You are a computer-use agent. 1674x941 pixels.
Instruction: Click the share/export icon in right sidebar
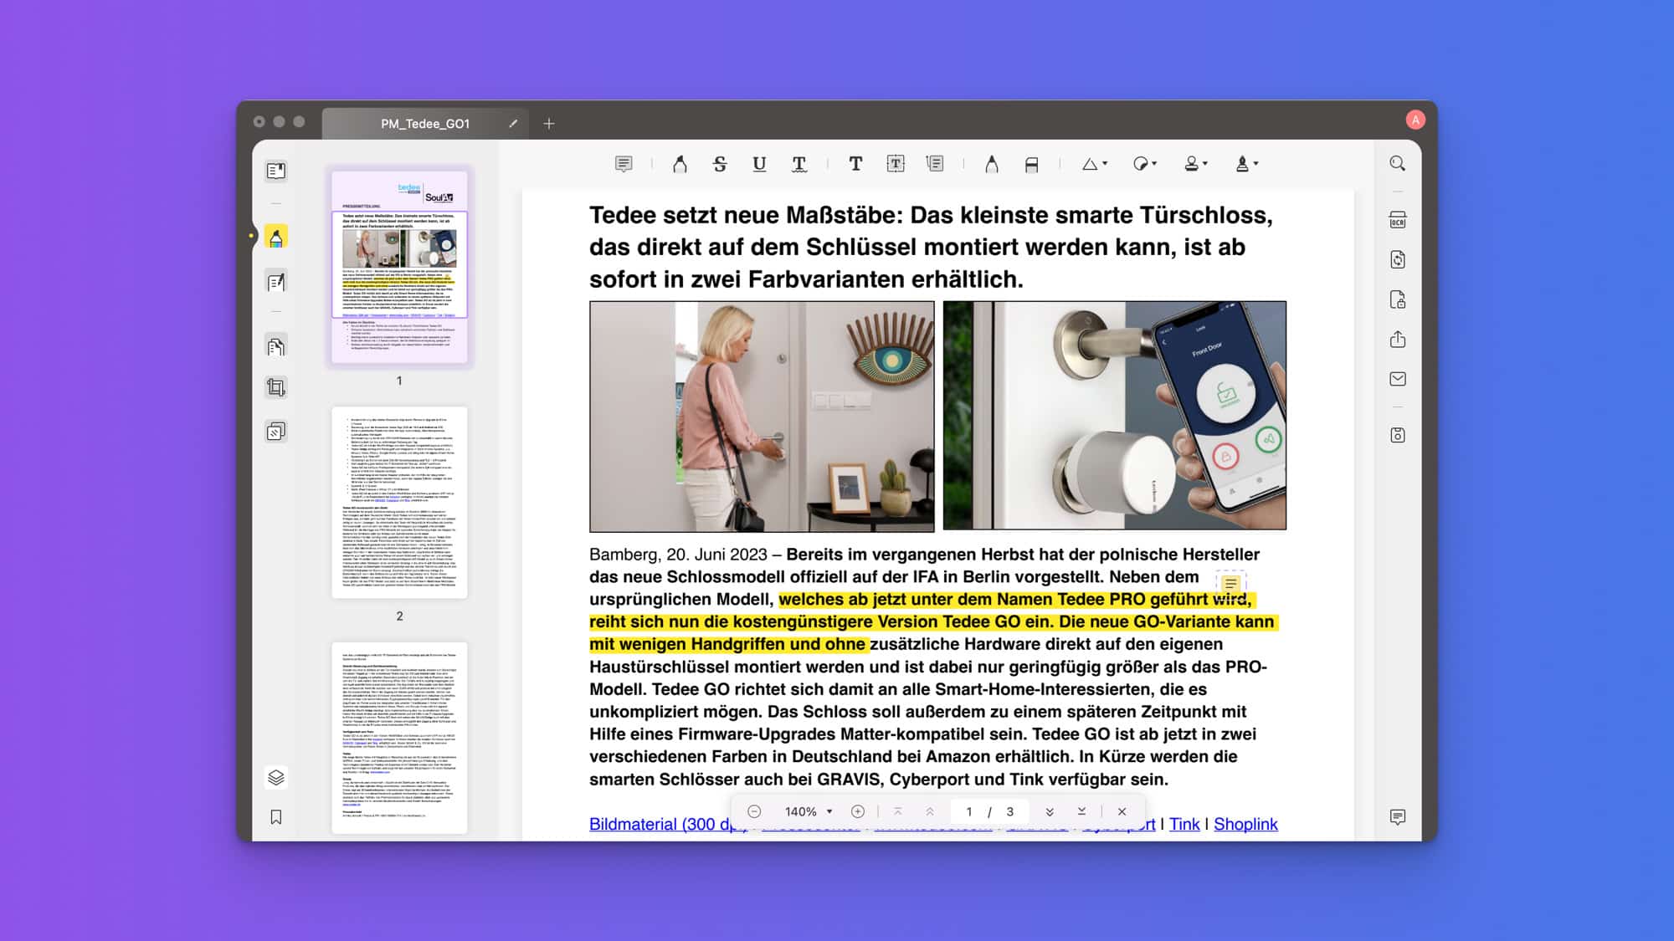tap(1397, 339)
